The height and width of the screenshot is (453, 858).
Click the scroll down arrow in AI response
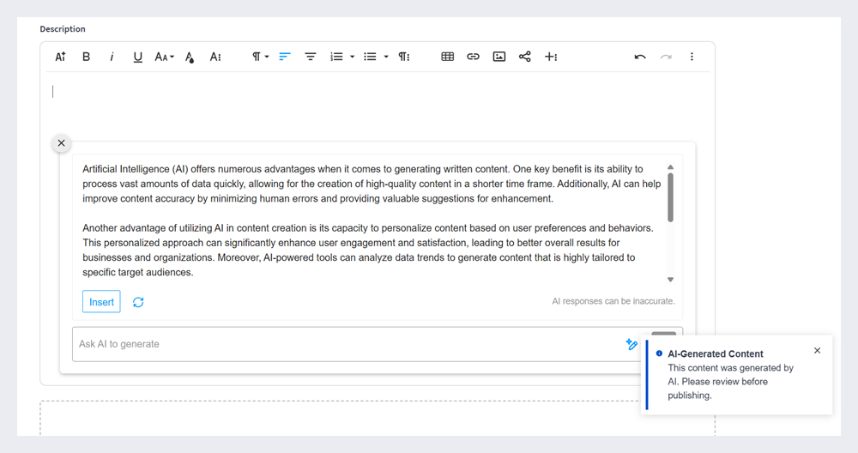[x=670, y=280]
